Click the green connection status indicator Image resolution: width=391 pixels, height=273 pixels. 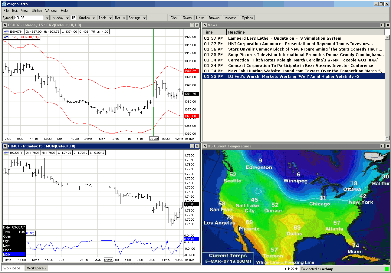pyautogui.click(x=386, y=268)
